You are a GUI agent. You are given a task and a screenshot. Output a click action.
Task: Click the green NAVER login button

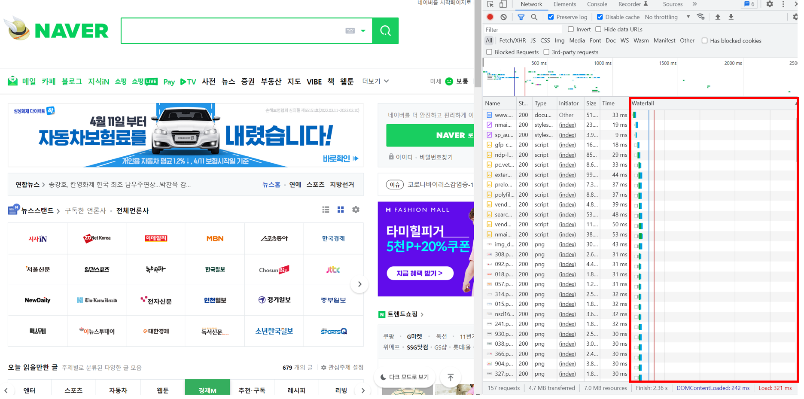click(x=430, y=135)
